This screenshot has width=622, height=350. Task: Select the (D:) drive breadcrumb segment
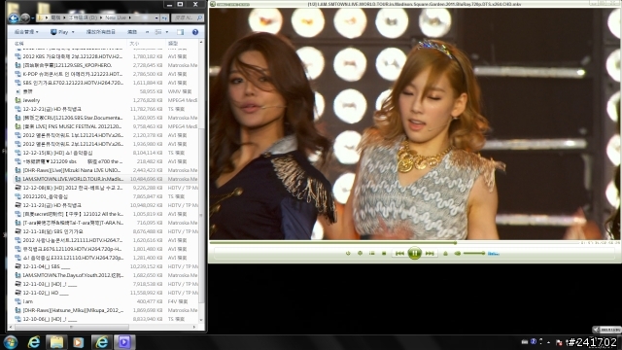[83, 17]
